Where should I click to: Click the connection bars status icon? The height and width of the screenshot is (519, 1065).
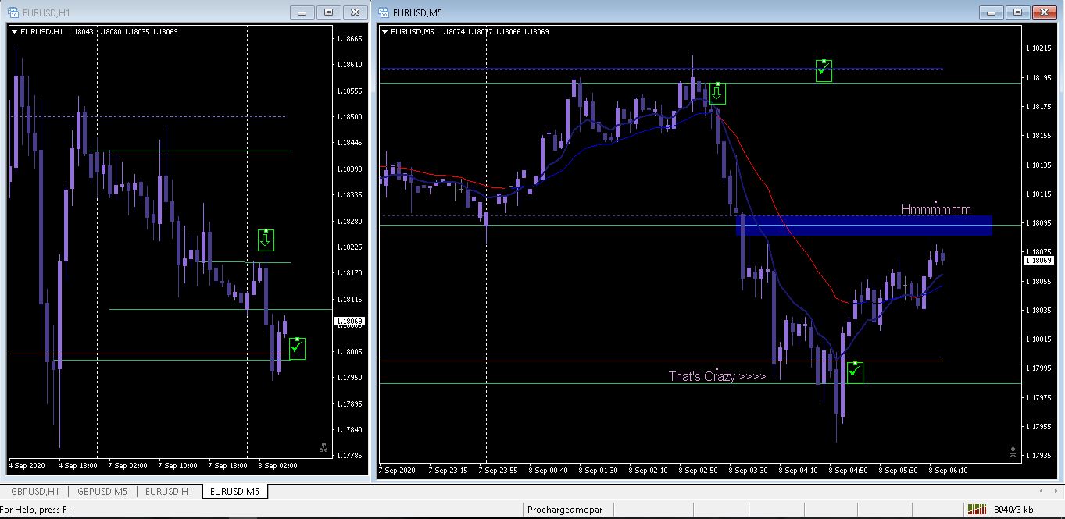click(976, 510)
